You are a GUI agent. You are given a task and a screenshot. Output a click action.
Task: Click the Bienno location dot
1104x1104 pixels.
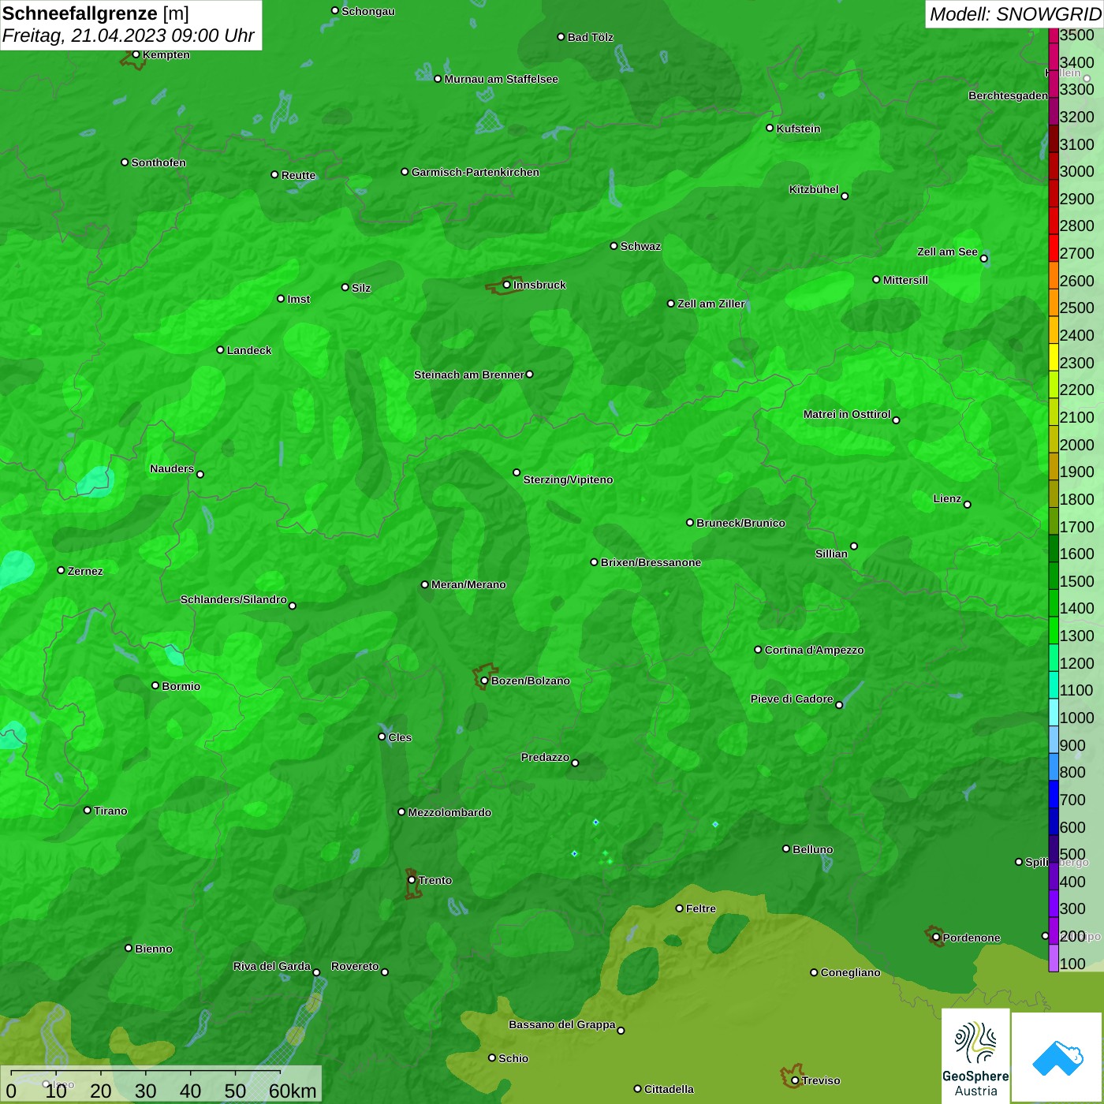tap(129, 948)
